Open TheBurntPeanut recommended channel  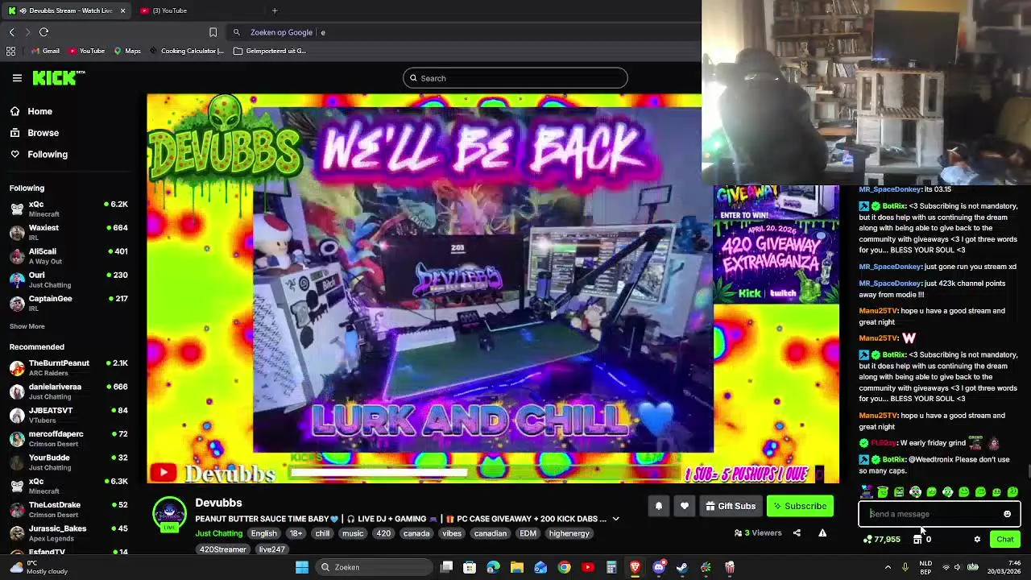click(x=68, y=368)
